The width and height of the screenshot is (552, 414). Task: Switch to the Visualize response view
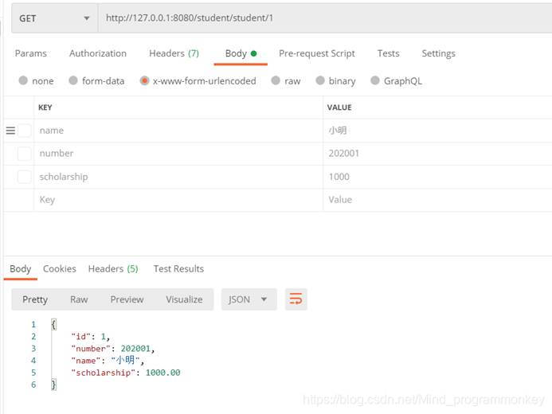click(184, 299)
